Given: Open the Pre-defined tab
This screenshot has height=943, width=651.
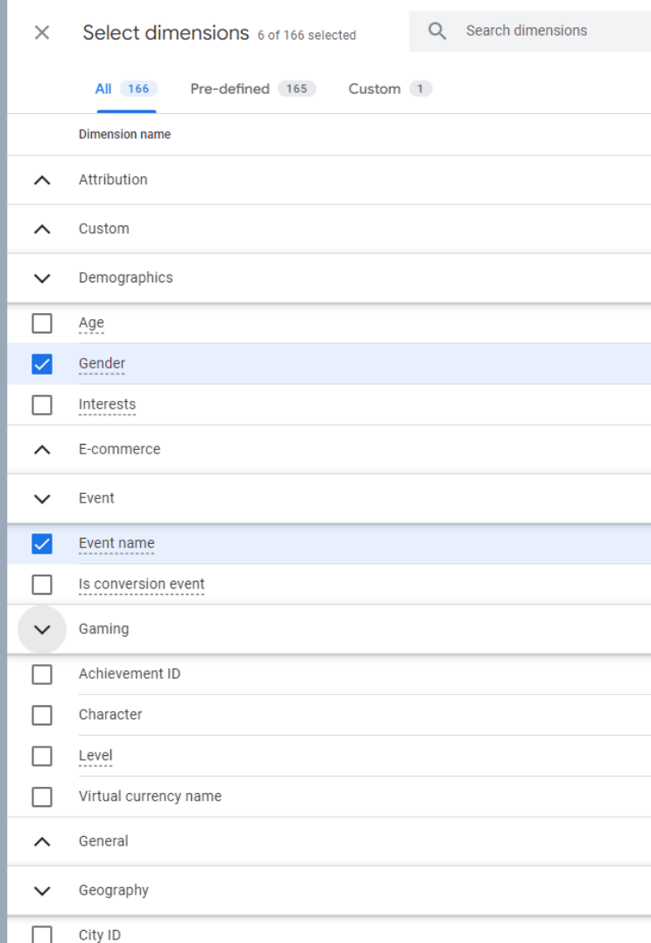Looking at the screenshot, I should 252,89.
